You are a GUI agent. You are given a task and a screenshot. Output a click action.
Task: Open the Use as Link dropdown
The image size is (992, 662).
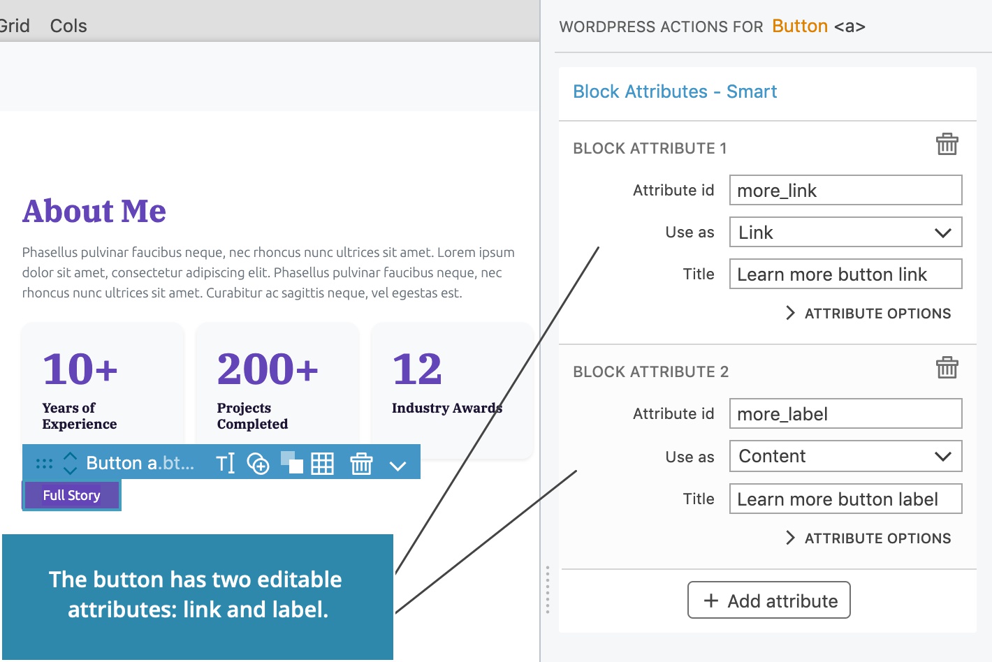845,233
